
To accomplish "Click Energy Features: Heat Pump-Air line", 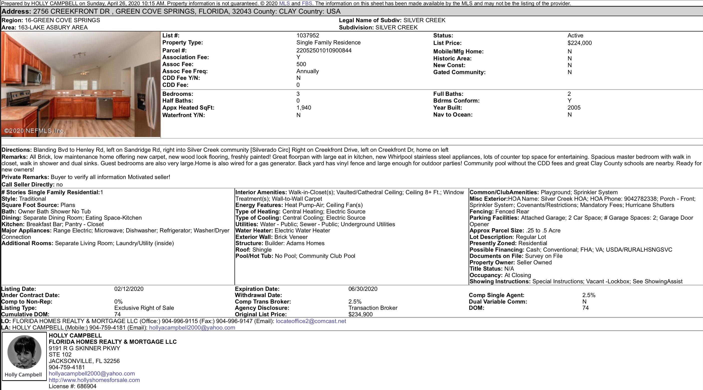I will point(299,205).
